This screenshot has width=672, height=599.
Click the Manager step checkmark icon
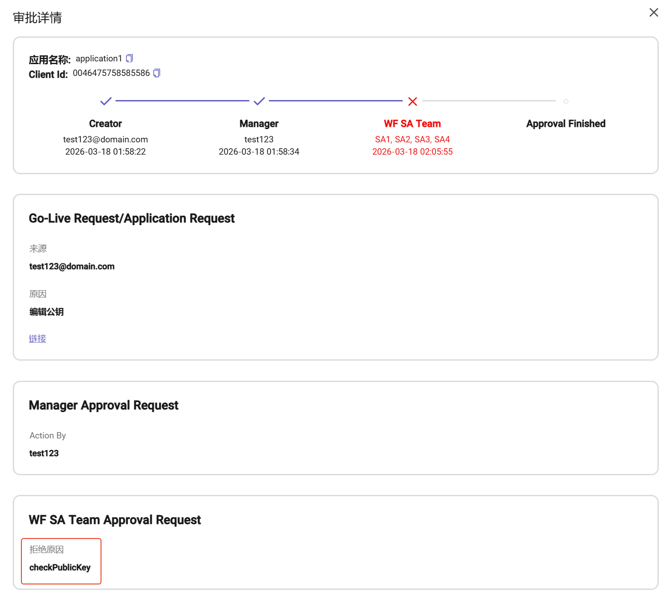click(259, 101)
